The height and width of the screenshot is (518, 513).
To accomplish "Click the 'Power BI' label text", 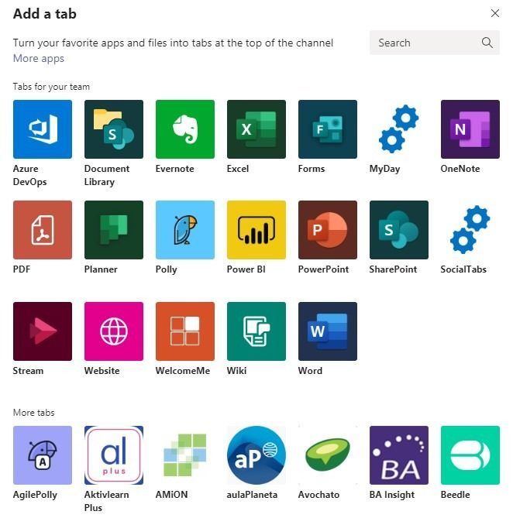I will click(x=246, y=269).
